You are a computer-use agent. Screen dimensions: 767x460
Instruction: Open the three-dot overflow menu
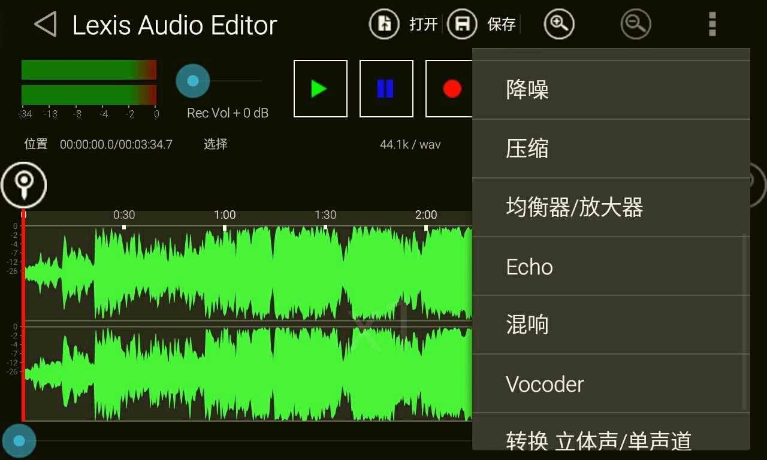pos(712,24)
